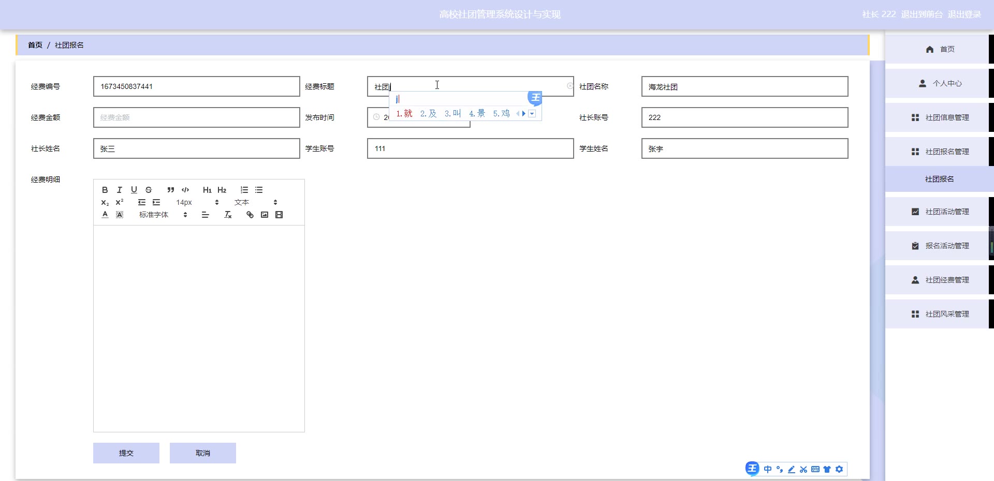This screenshot has height=481, width=994.
Task: Apply superscript formatting
Action: (x=120, y=202)
